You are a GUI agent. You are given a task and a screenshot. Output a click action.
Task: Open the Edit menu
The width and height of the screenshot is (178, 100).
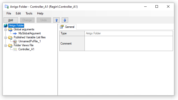[18, 13]
